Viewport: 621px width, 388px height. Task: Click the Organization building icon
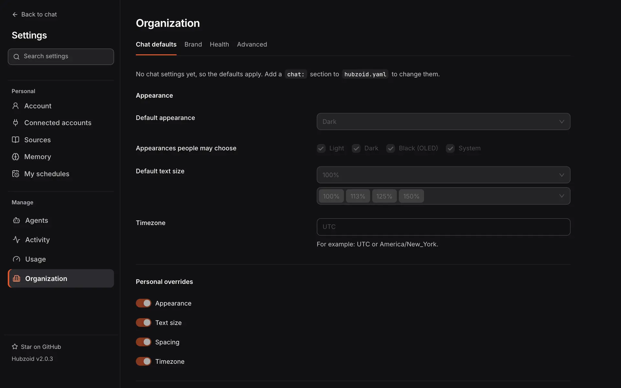pyautogui.click(x=16, y=278)
